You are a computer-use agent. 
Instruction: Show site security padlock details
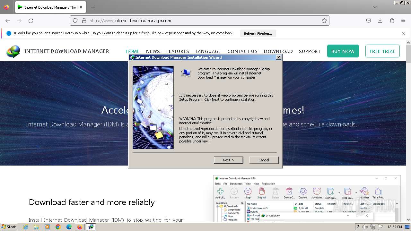[84, 21]
